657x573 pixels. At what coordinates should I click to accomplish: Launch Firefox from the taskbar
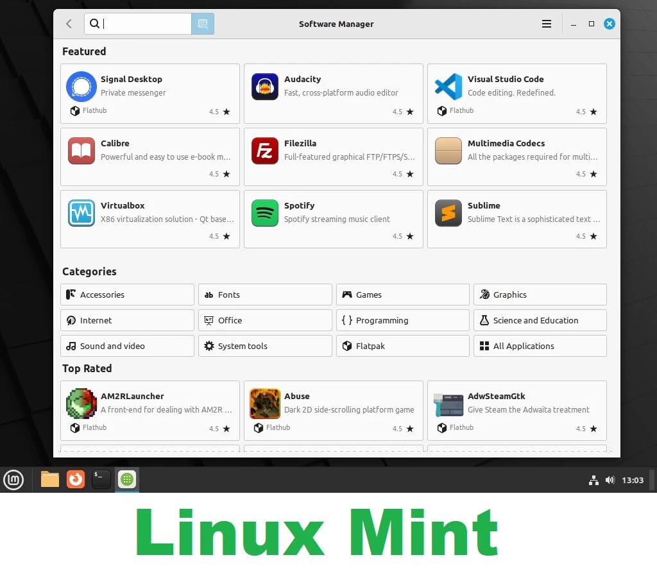pyautogui.click(x=76, y=479)
